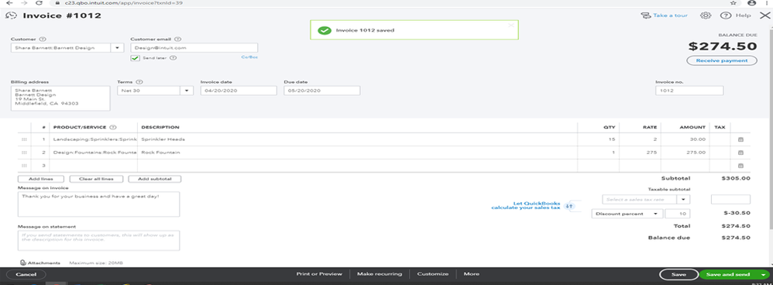Click the Invoice date field

(239, 91)
